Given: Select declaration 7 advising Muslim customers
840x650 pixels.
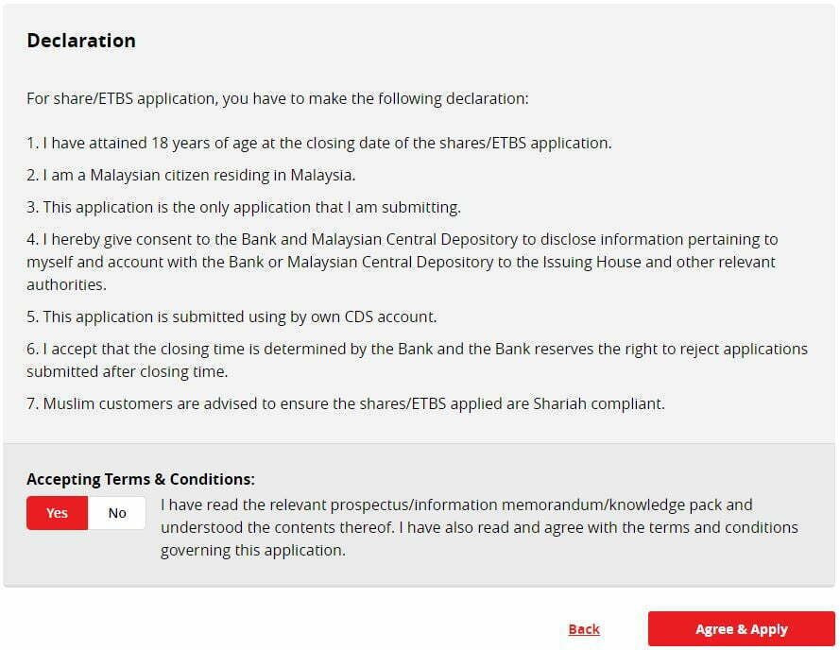Looking at the screenshot, I should (x=346, y=403).
